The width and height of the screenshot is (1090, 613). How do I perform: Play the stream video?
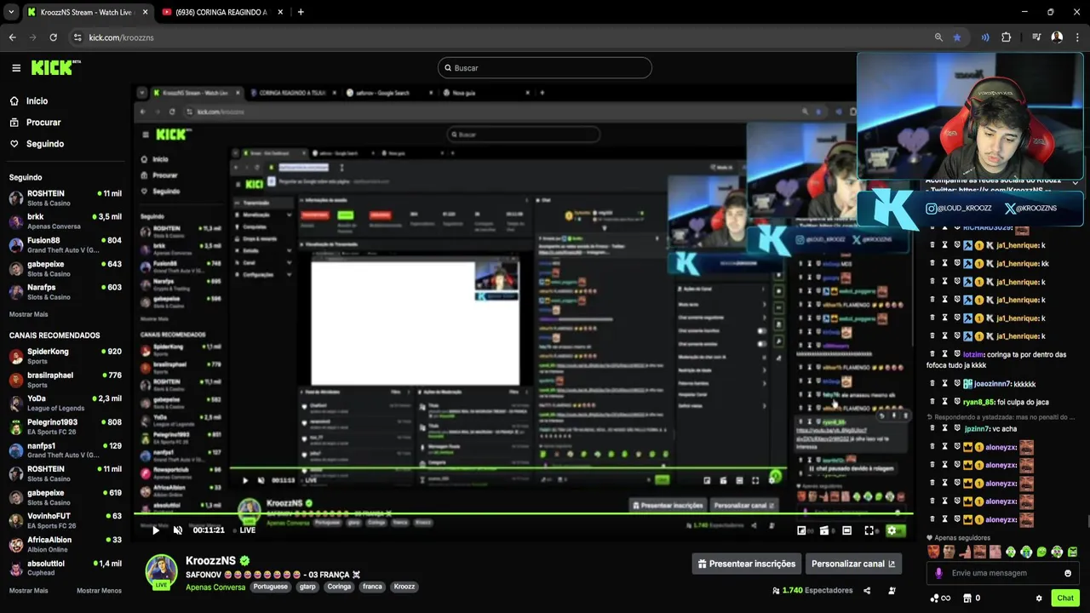156,530
